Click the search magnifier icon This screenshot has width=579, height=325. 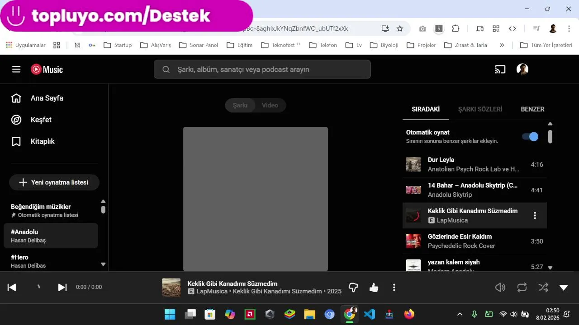coord(166,70)
